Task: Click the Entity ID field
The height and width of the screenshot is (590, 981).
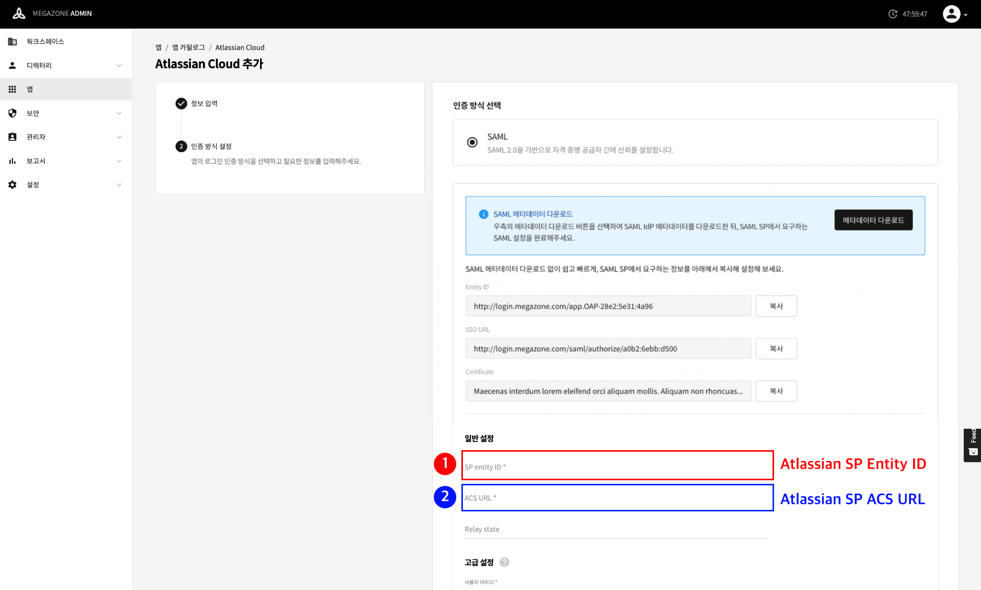Action: coord(608,306)
